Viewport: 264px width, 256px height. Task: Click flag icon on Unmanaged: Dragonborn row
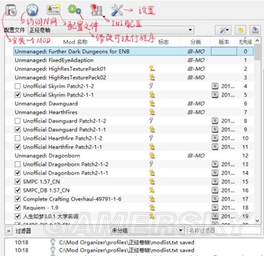coord(152,155)
